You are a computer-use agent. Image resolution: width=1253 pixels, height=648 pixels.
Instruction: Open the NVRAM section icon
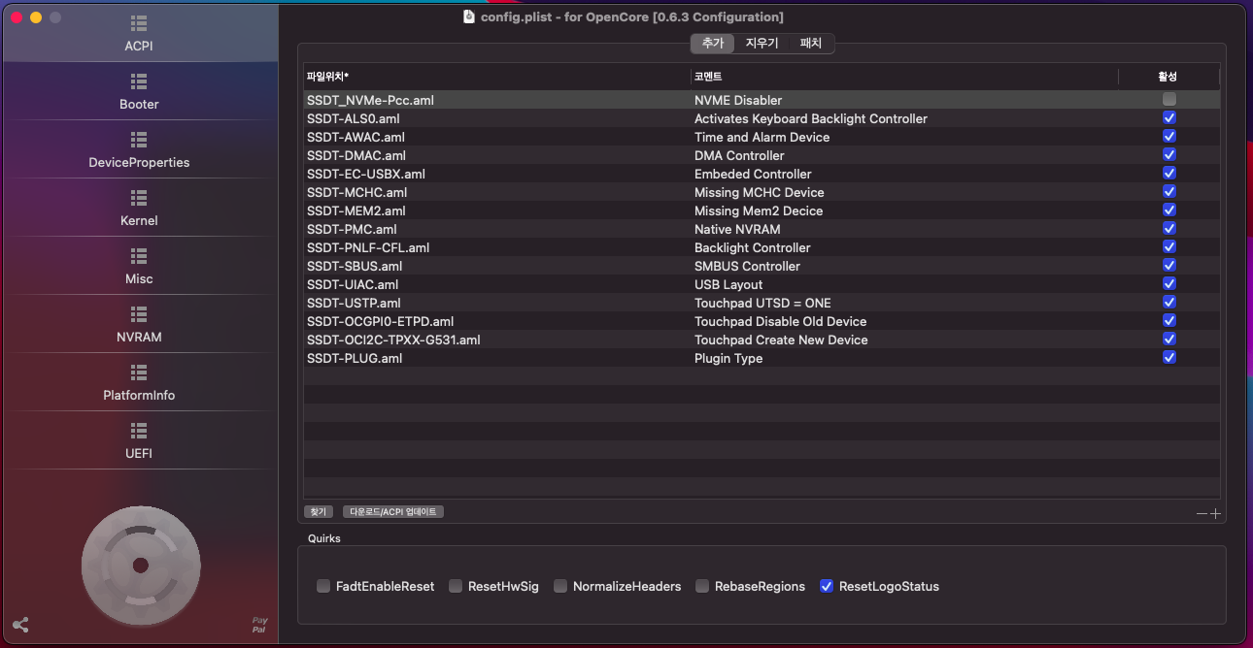139,313
